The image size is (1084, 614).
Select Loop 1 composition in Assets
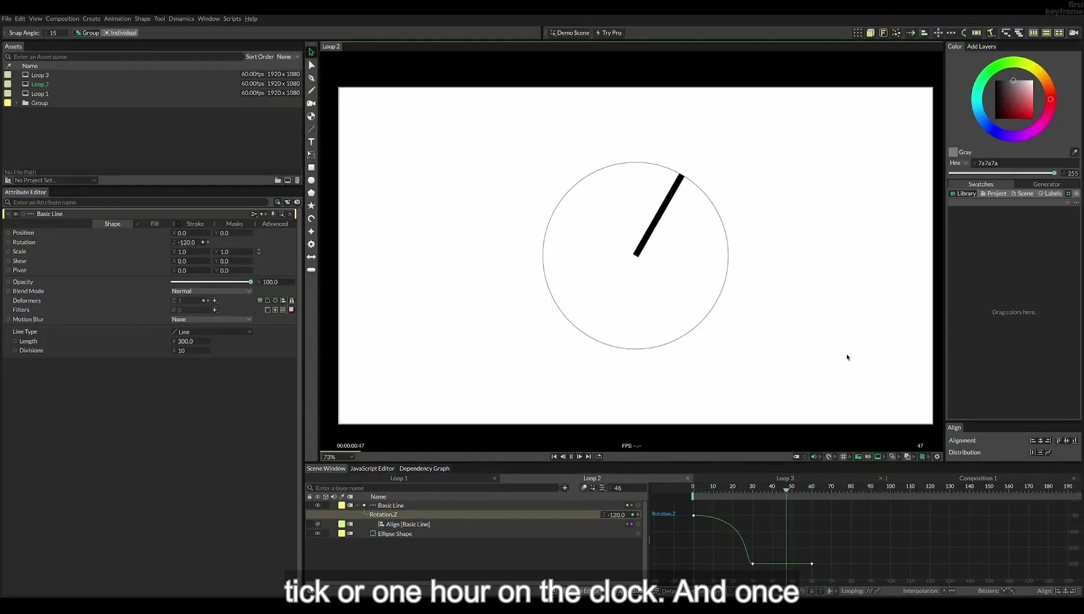[x=40, y=94]
